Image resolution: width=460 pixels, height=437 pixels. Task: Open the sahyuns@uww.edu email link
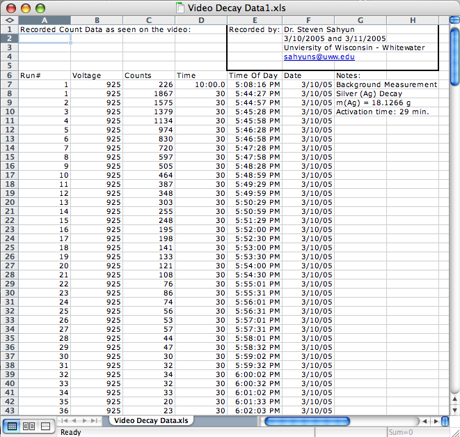tap(319, 56)
